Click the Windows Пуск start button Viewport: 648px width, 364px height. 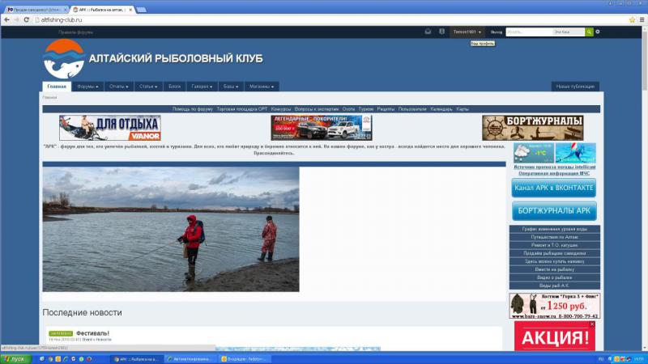(16, 359)
